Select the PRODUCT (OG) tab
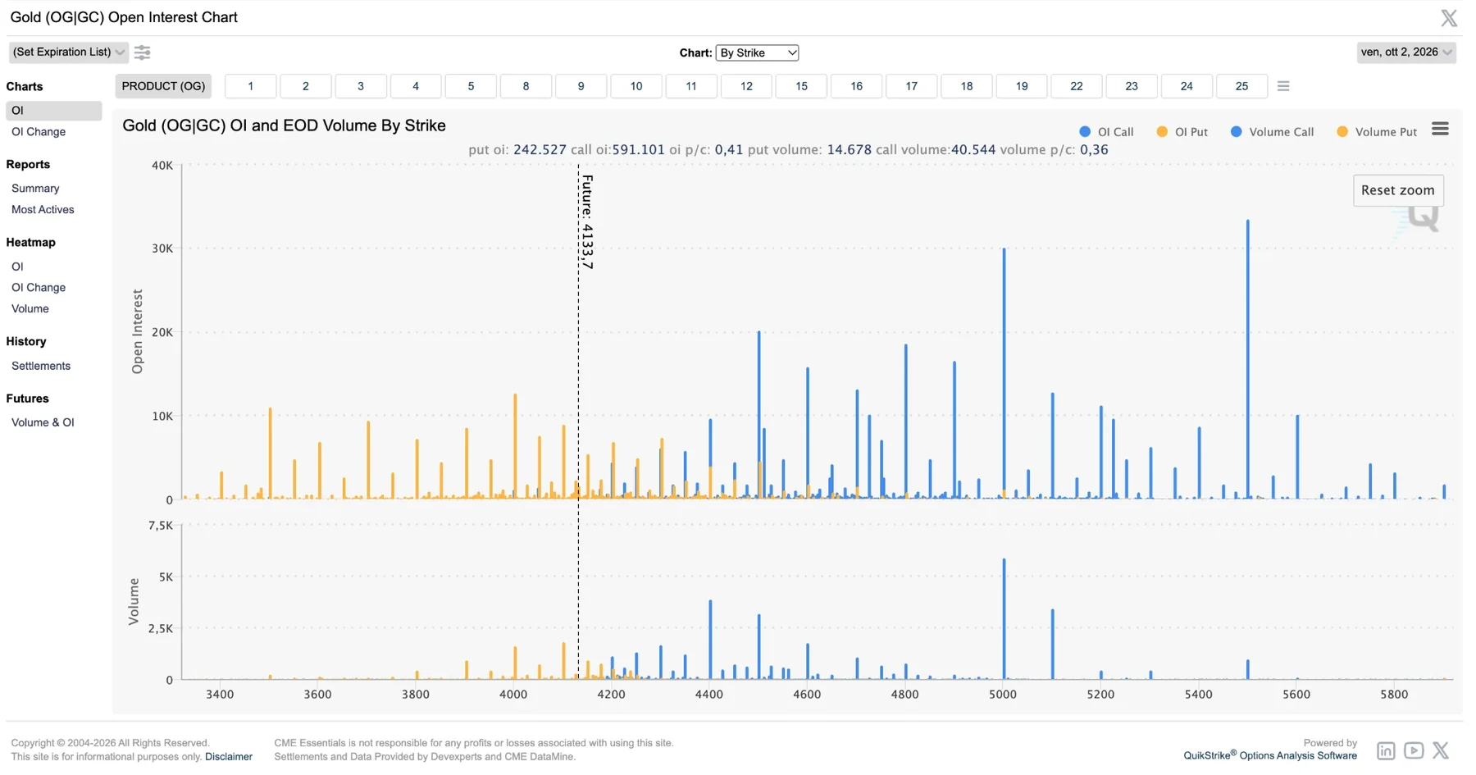Image resolution: width=1476 pixels, height=775 pixels. 163,86
